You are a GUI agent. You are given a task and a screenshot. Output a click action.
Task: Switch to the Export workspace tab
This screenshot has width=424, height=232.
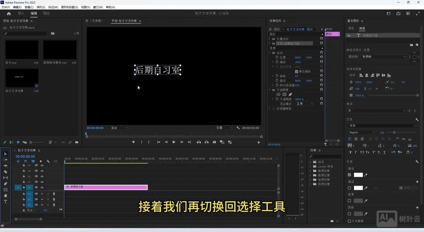[46, 13]
